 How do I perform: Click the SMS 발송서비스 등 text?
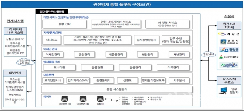tap(15, 101)
